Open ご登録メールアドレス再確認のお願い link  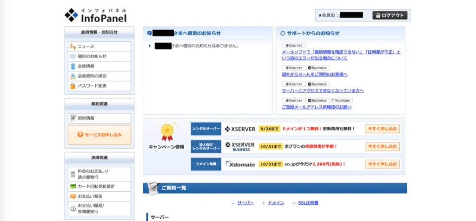(317, 107)
